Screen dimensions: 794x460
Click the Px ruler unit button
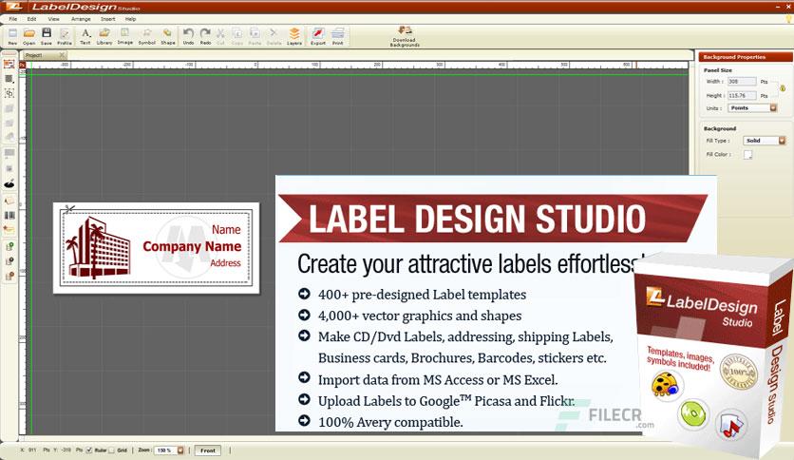pos(22,65)
